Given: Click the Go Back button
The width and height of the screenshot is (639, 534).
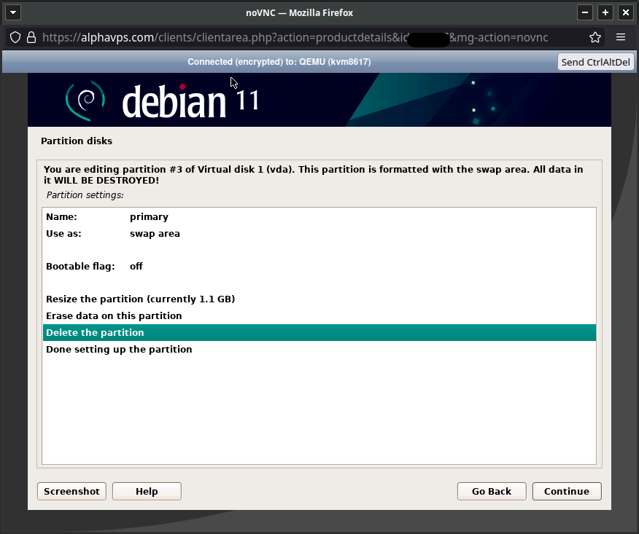Looking at the screenshot, I should point(492,491).
